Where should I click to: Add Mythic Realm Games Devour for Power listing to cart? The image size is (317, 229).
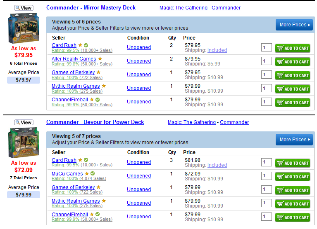pos(293,204)
